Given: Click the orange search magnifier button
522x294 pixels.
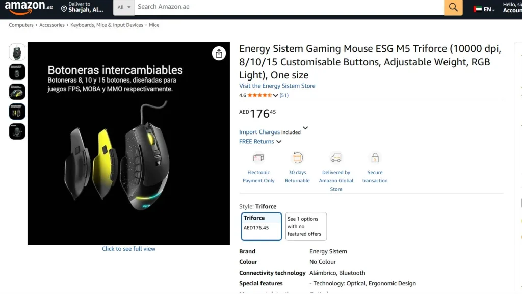Looking at the screenshot, I should 453,7.
